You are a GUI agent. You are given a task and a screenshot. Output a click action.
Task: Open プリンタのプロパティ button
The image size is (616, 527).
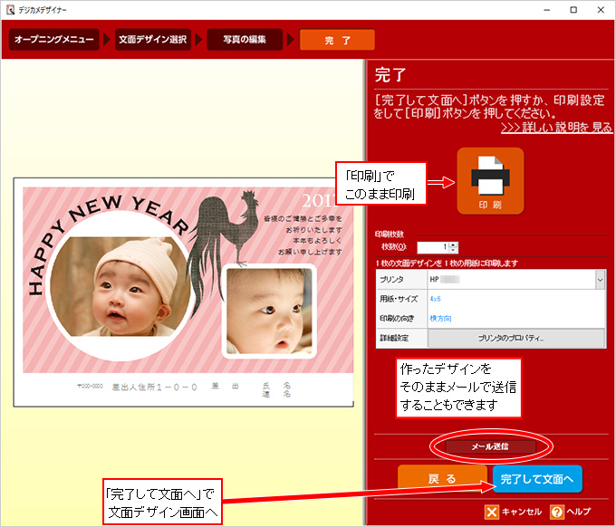pos(516,338)
